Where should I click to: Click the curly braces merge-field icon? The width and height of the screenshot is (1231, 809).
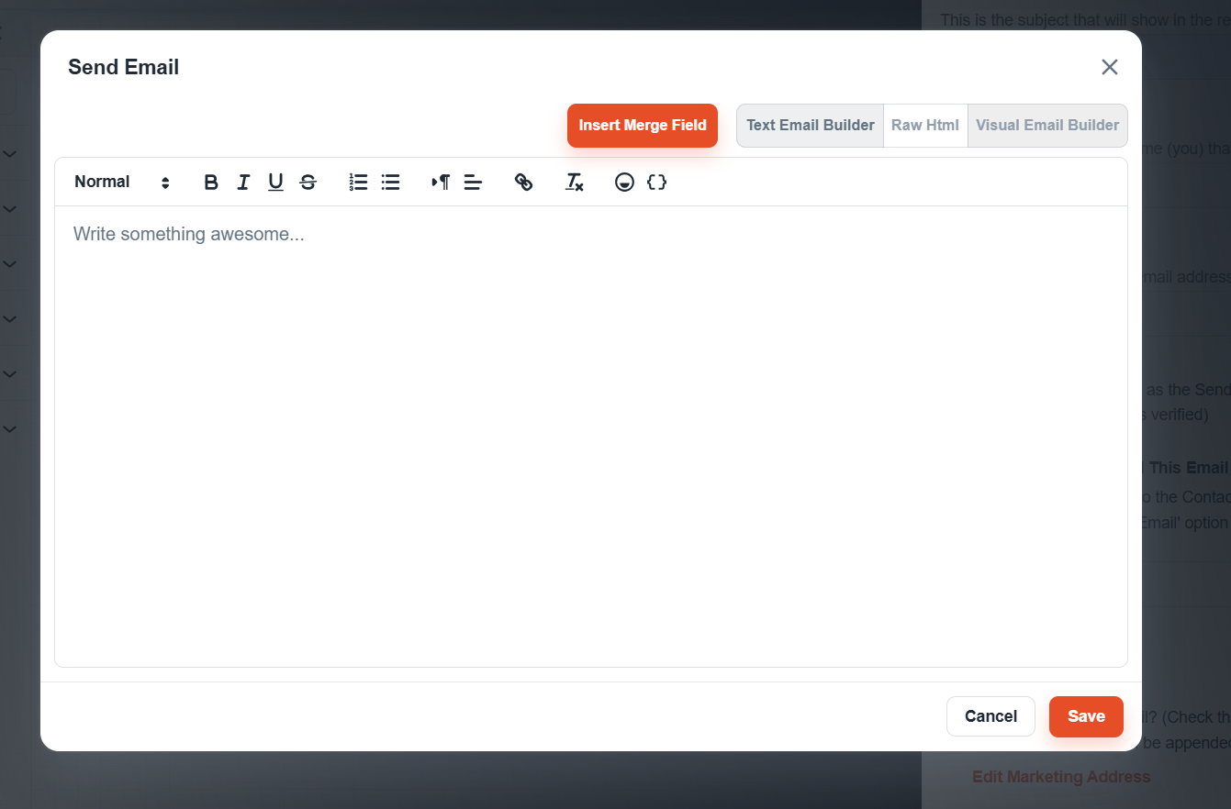click(x=656, y=183)
